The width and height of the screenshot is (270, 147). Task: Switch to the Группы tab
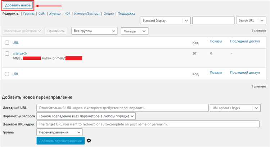tap(29, 14)
